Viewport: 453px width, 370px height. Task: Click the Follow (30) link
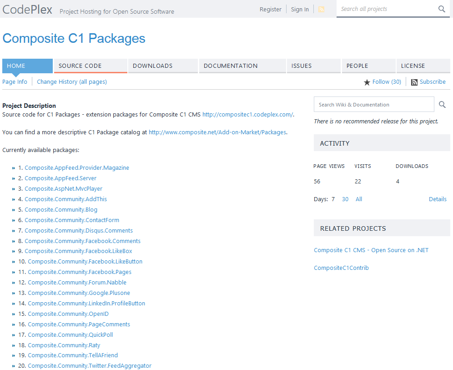coord(387,82)
